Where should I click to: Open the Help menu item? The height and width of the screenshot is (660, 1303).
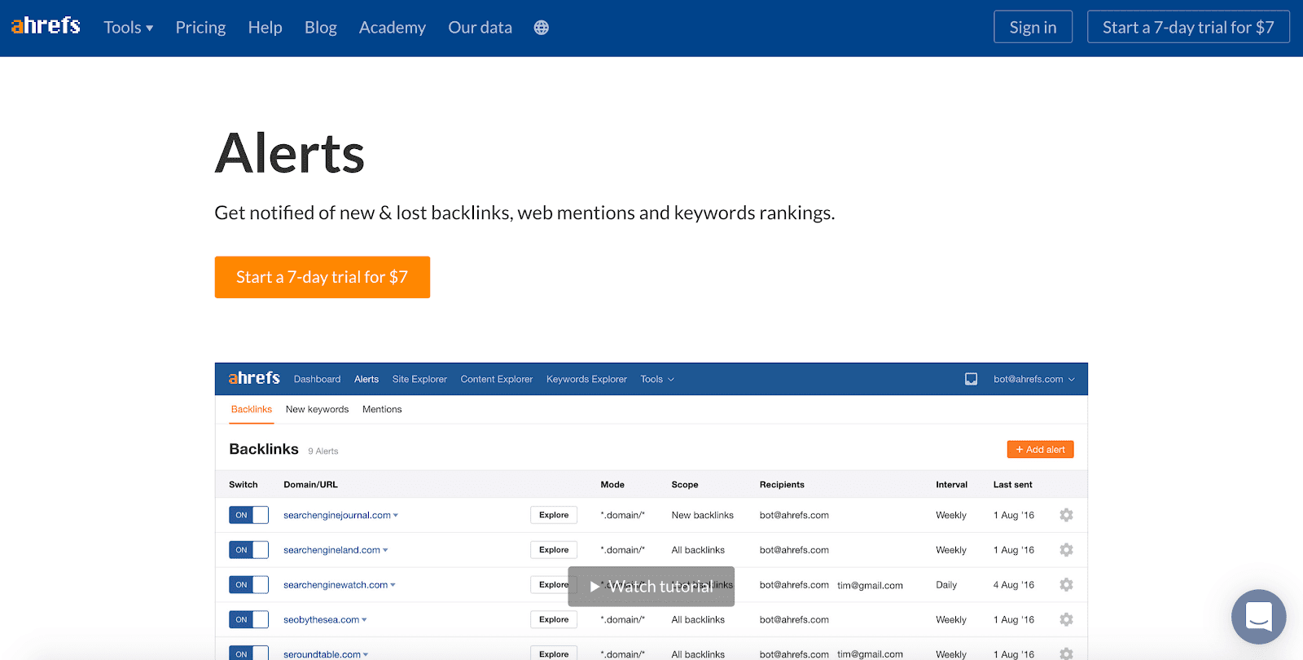(x=265, y=28)
